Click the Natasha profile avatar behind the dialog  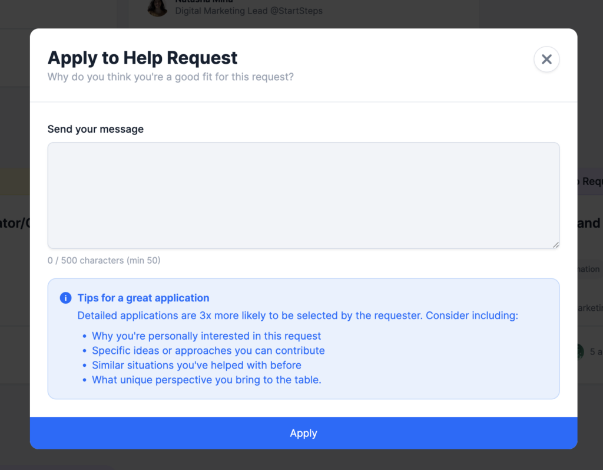tap(157, 8)
